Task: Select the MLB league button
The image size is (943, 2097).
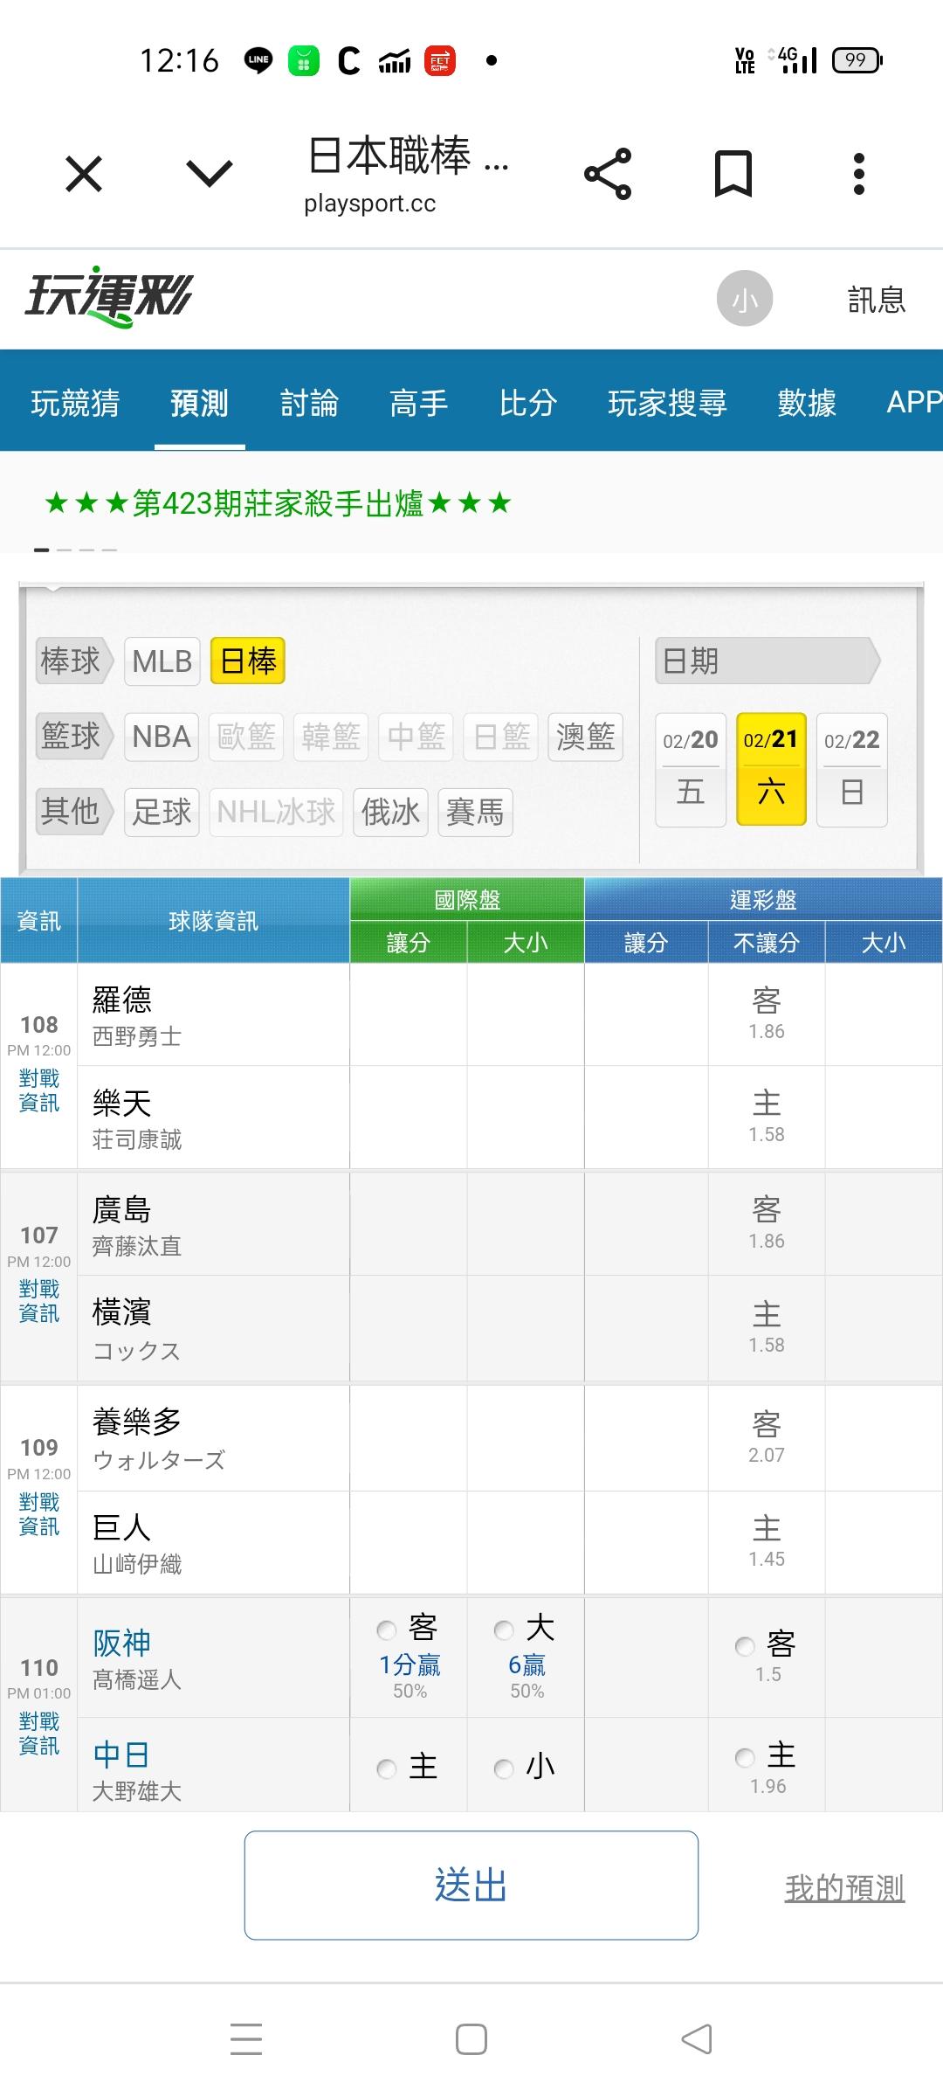Action: click(162, 661)
